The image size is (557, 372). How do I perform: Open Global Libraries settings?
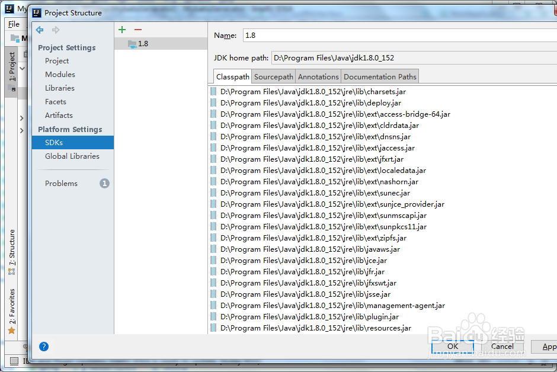[x=72, y=156]
